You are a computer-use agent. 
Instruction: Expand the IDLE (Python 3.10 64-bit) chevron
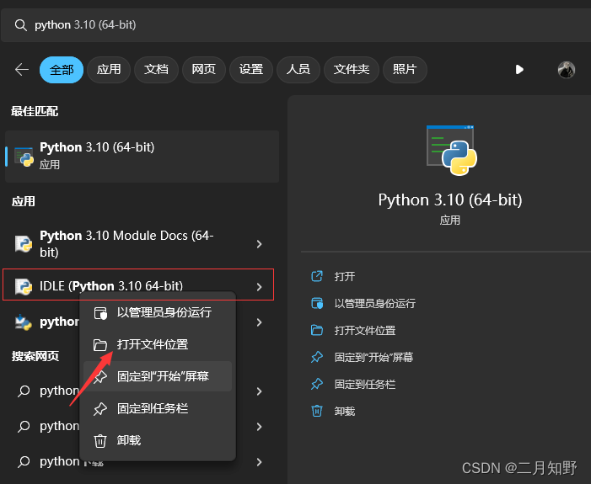pos(260,287)
